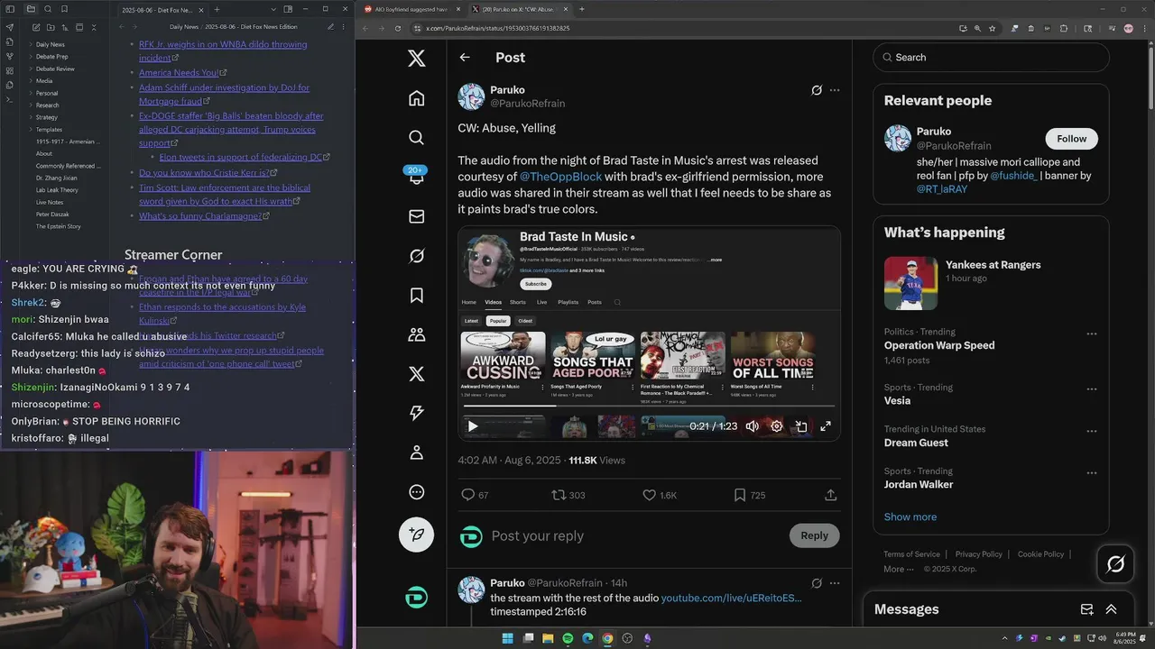Expand Templates folder
The width and height of the screenshot is (1155, 649).
tap(49, 130)
